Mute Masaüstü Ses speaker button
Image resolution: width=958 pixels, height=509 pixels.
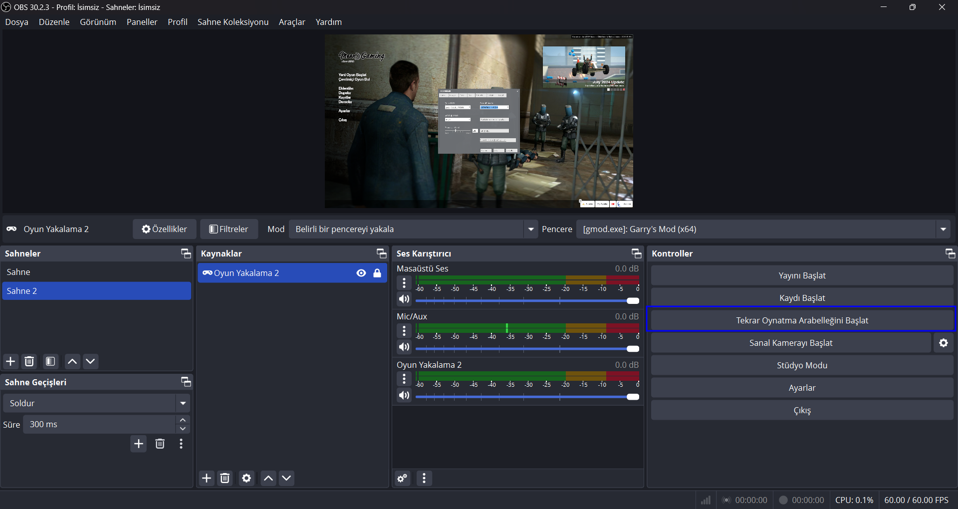404,299
